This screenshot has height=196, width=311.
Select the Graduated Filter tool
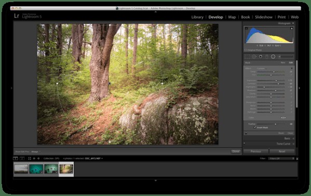(267, 57)
